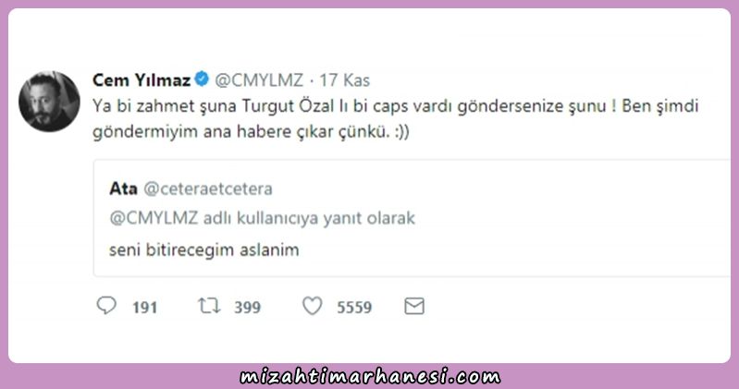Click the @ceteraetcetera handle
Image resolution: width=739 pixels, height=389 pixels.
point(208,188)
